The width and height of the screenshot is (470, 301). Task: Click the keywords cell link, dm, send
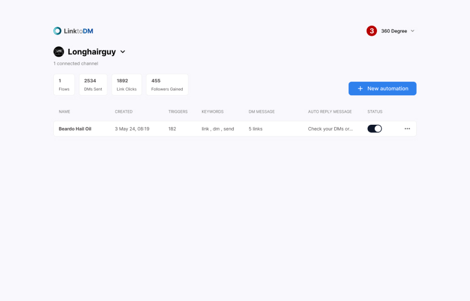(217, 129)
